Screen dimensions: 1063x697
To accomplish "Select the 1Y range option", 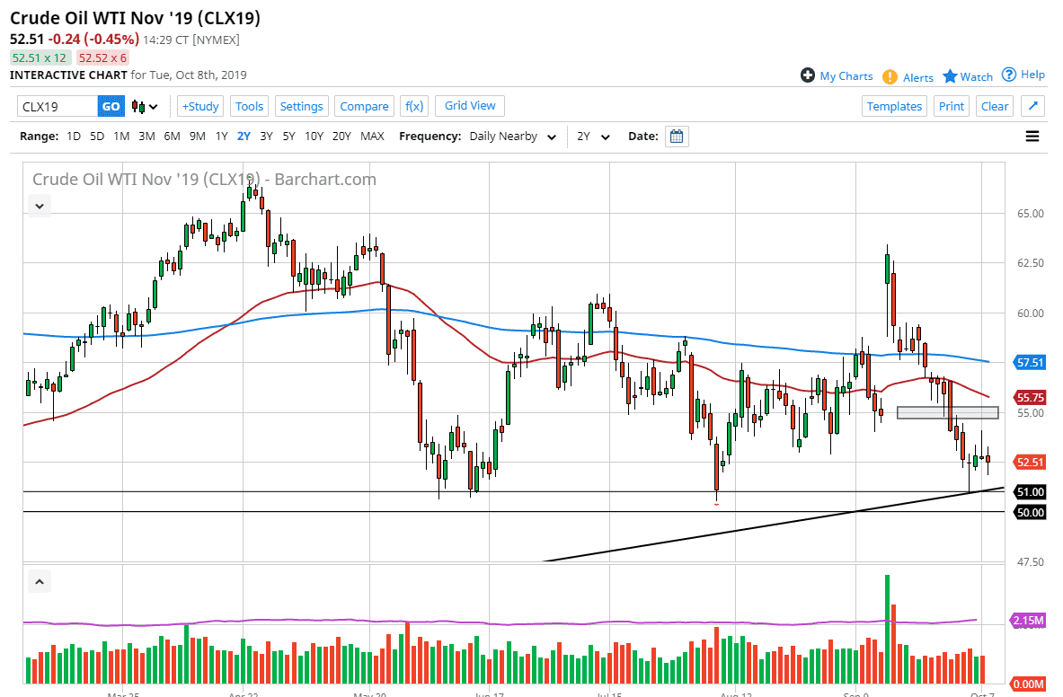I will click(x=222, y=136).
